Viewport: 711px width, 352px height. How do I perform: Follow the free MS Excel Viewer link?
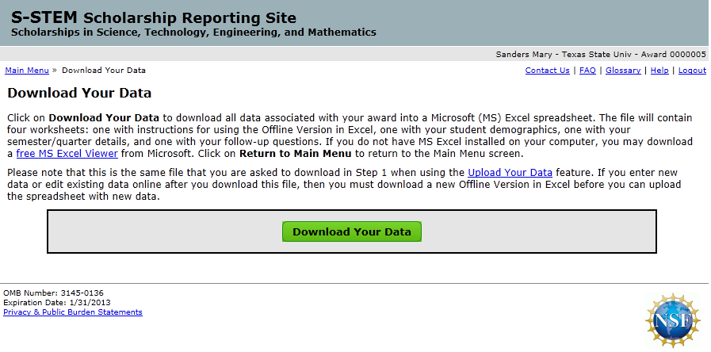click(x=67, y=154)
